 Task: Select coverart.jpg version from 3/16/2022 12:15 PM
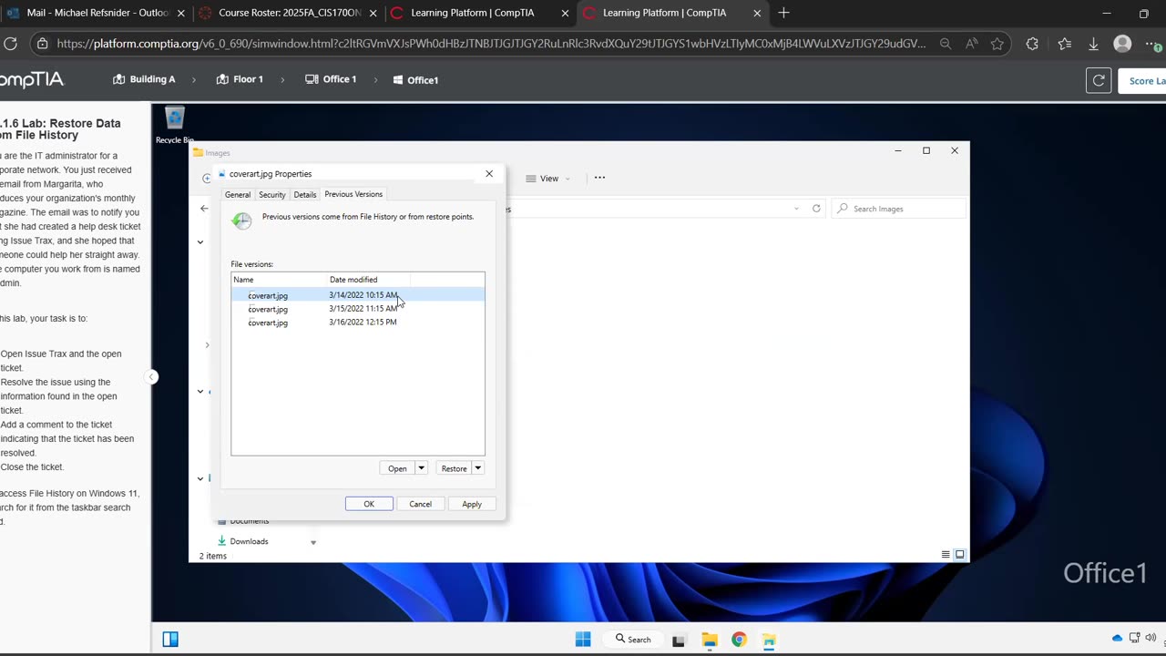(x=358, y=323)
